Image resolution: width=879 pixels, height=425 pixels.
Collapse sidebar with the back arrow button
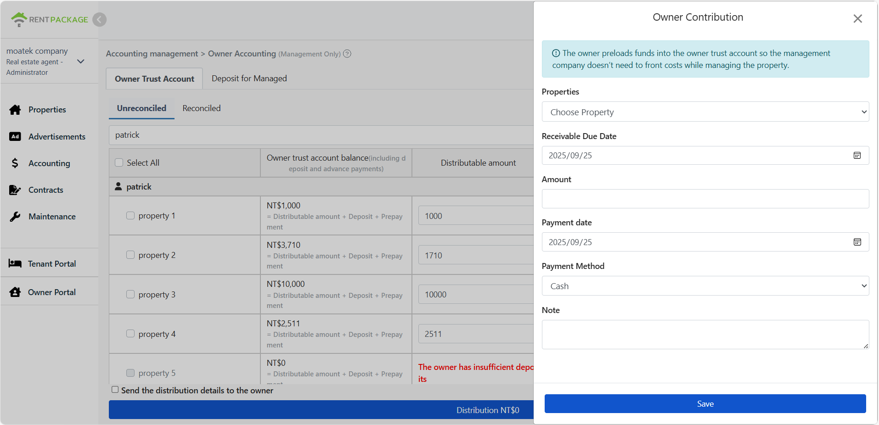tap(99, 19)
